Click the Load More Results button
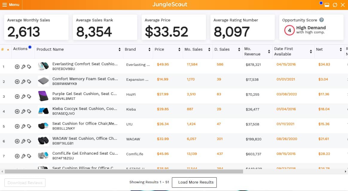This screenshot has width=348, height=191. tap(194, 182)
